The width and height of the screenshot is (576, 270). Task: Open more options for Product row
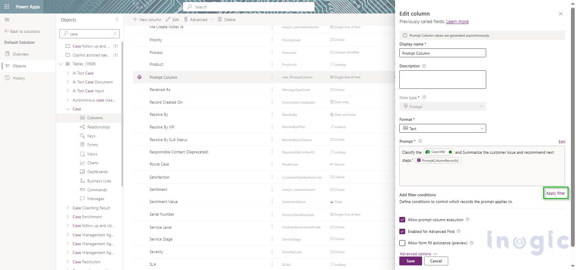click(x=272, y=64)
